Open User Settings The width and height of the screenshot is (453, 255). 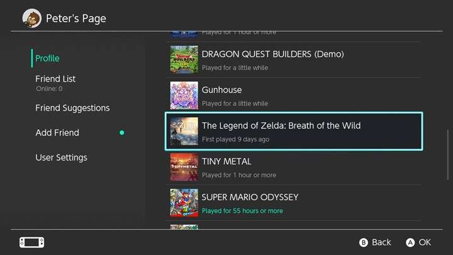(x=61, y=157)
